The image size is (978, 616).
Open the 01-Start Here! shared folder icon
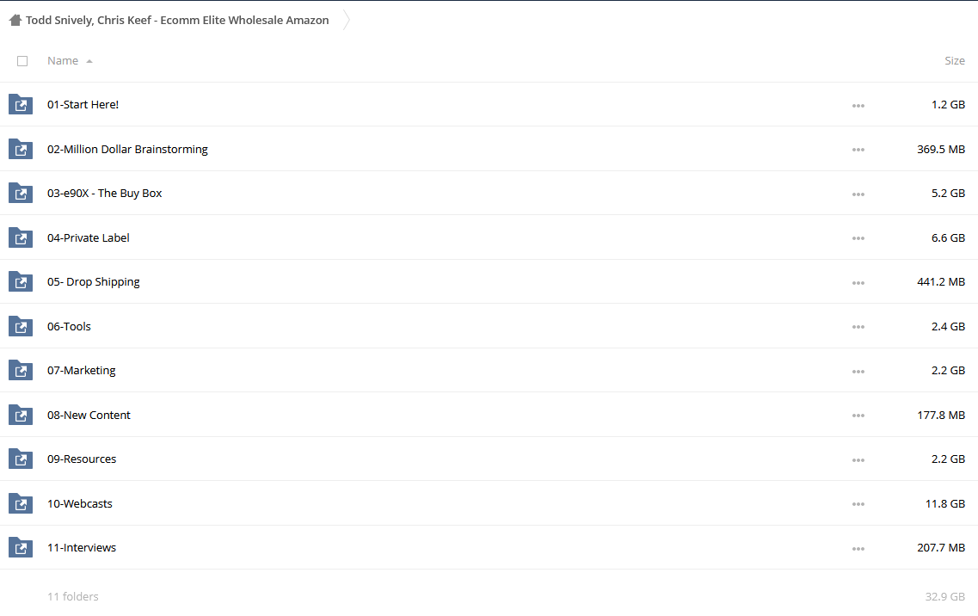pos(21,104)
